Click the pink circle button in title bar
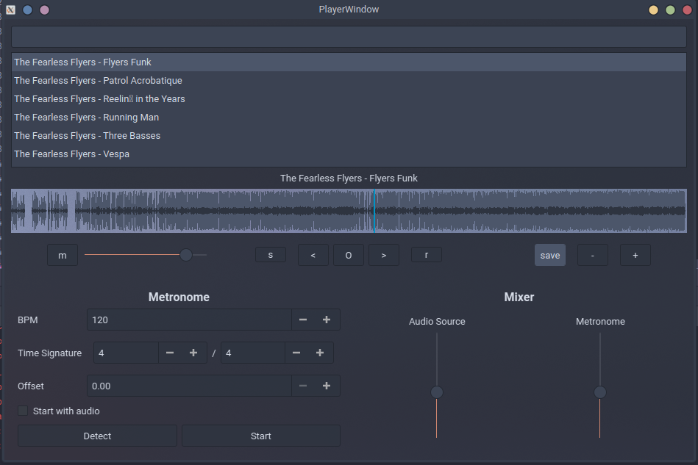The height and width of the screenshot is (465, 698). [x=45, y=10]
